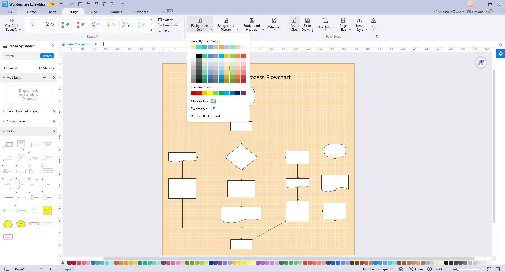Switch to the View tab

pyautogui.click(x=94, y=12)
